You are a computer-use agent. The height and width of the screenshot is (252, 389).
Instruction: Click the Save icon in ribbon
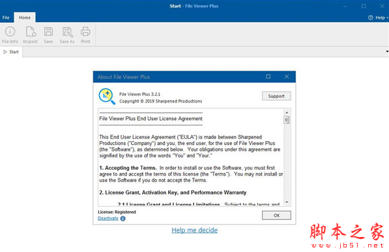(x=48, y=35)
